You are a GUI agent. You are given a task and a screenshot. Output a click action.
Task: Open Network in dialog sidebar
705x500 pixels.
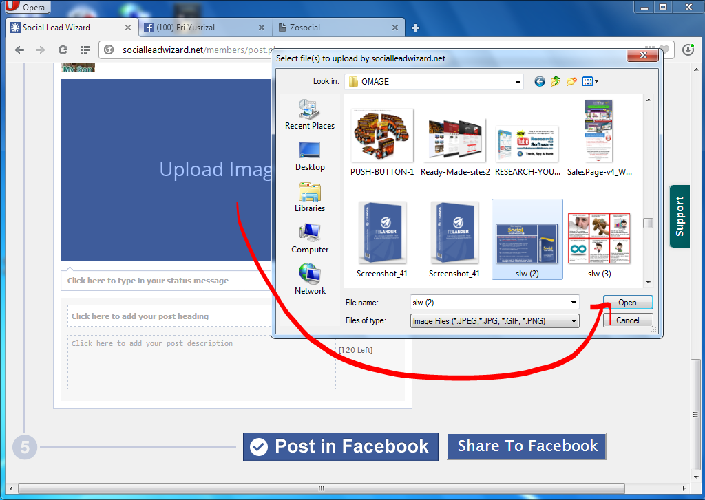coord(310,279)
